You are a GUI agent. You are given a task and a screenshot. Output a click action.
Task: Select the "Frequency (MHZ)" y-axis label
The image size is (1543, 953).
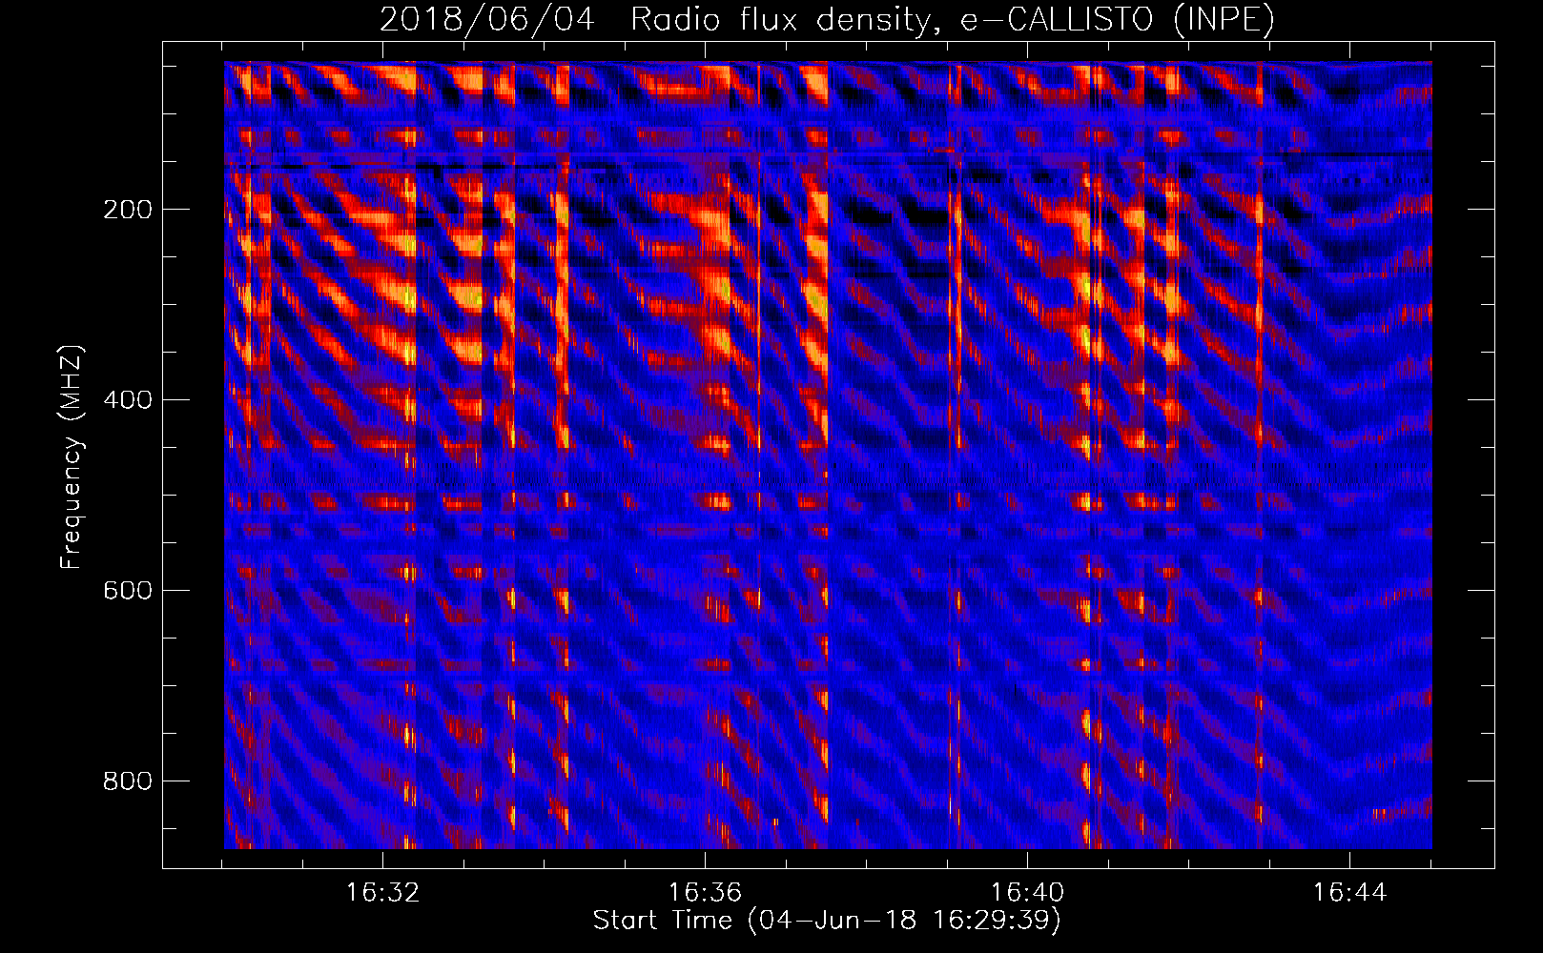(72, 457)
